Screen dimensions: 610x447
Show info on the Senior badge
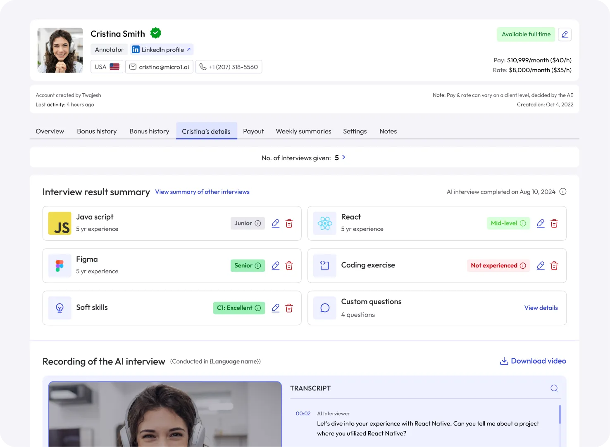pos(258,266)
